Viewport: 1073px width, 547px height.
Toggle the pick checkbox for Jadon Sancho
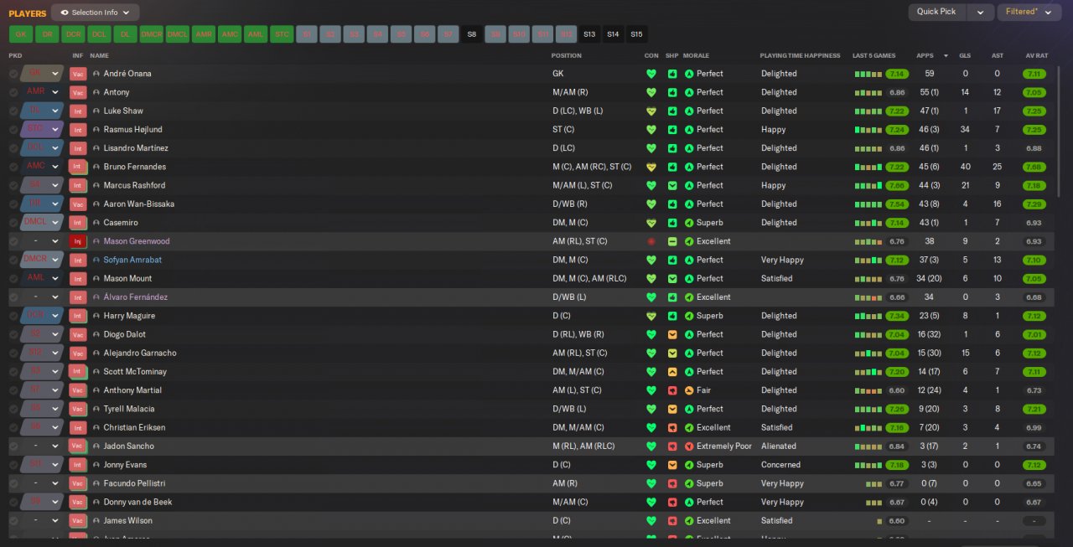tap(13, 446)
